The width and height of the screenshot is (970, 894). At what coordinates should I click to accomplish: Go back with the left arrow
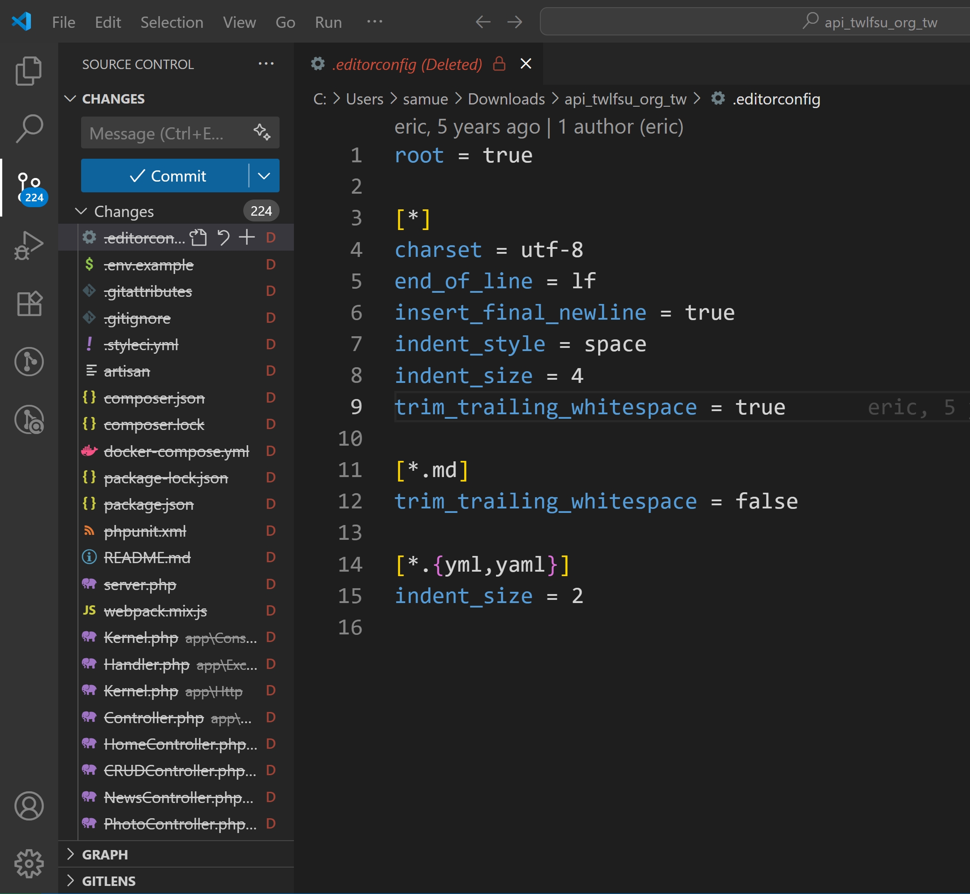[483, 22]
